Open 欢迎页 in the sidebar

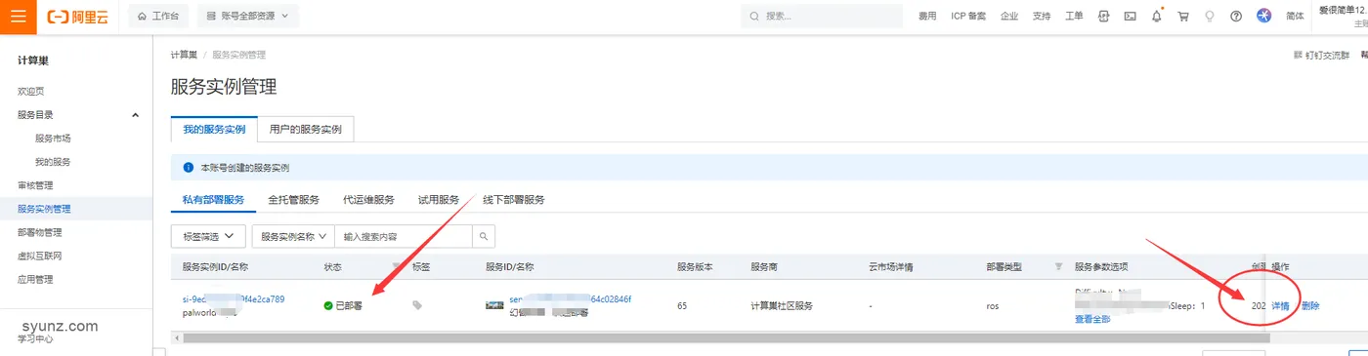pyautogui.click(x=31, y=91)
